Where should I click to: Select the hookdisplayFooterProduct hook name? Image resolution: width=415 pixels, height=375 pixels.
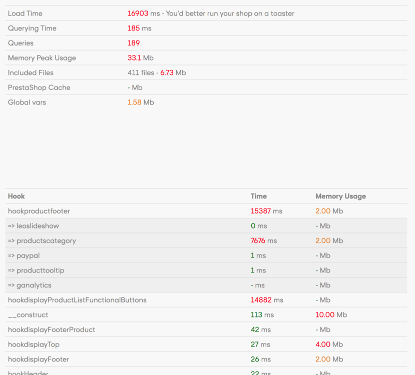click(52, 329)
